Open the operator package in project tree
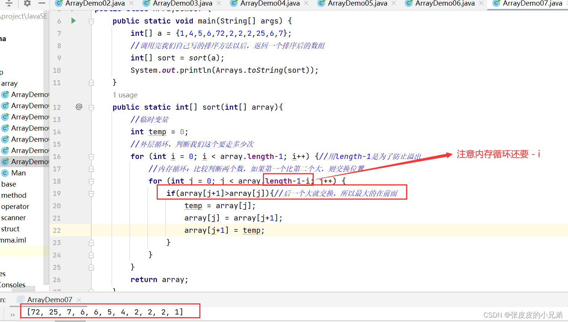This screenshot has width=568, height=322. (15, 206)
